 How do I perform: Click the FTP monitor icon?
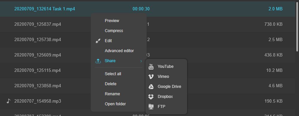coord(151,107)
